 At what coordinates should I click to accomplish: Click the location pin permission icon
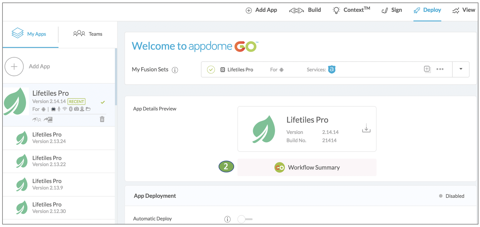point(82,109)
